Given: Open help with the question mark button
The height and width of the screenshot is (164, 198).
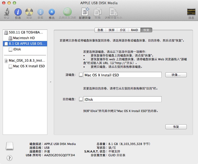Looking at the screenshot, I should coord(9,158).
